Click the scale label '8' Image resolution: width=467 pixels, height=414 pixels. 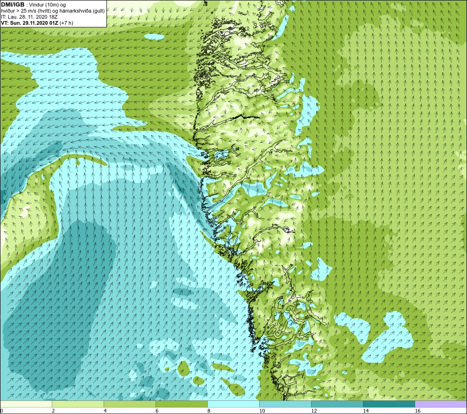tap(209, 411)
